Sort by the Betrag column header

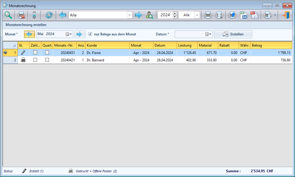[x=271, y=45]
